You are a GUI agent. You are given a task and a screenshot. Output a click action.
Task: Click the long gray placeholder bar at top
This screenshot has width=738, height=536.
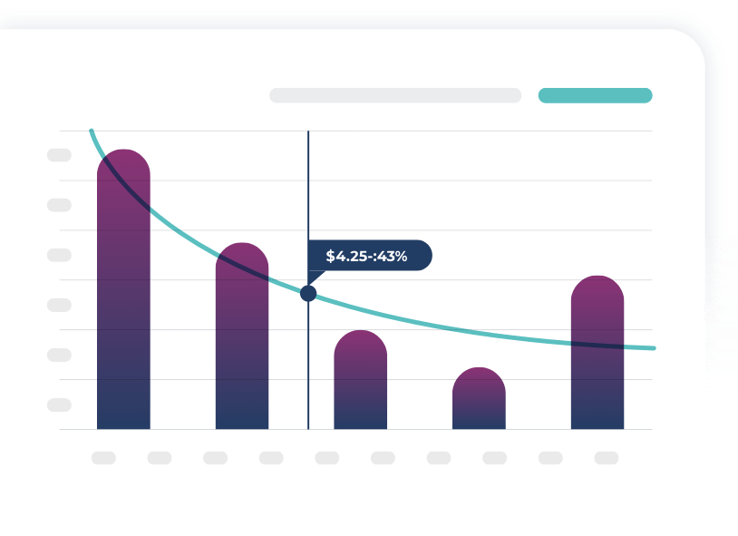(x=394, y=95)
